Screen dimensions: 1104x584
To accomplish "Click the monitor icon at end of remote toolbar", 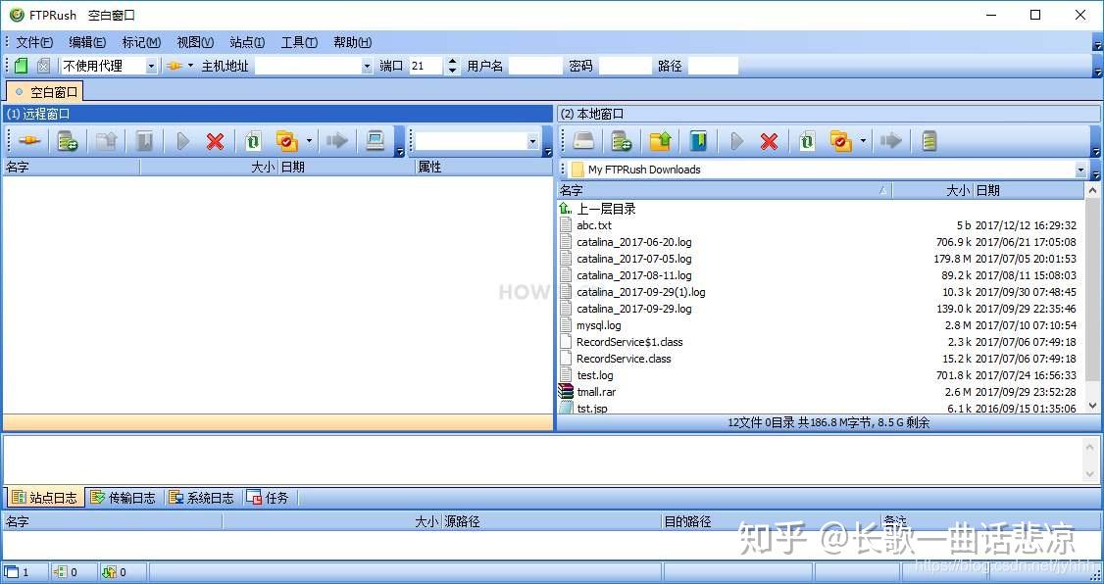I will (376, 140).
